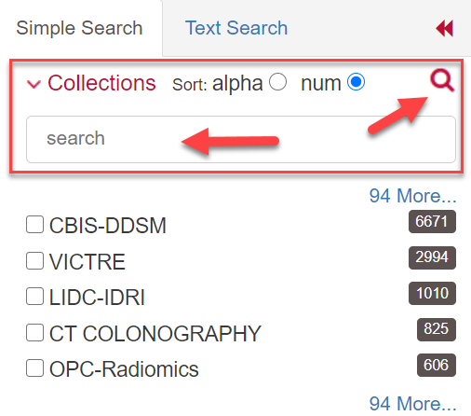Select the num sort radio button

[x=356, y=82]
